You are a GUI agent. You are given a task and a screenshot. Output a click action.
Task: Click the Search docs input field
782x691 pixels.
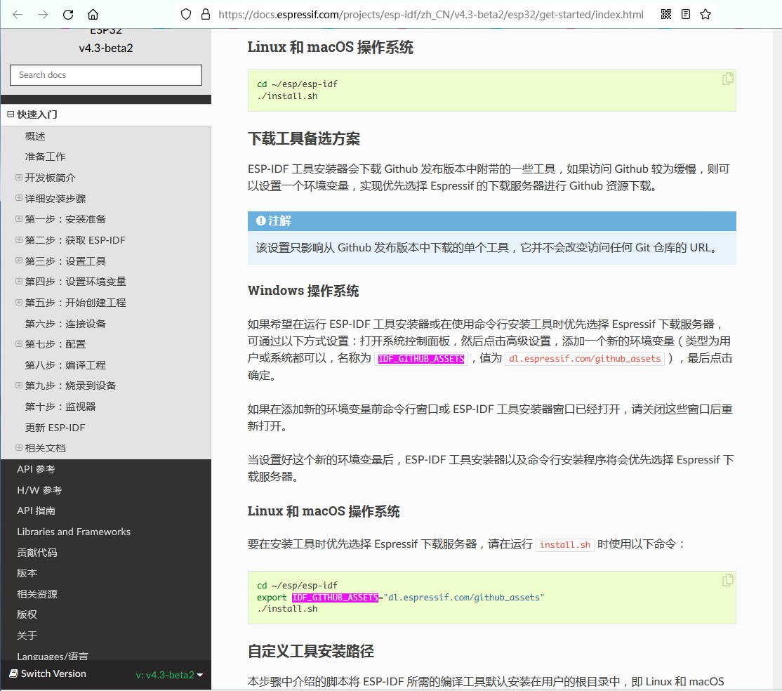(x=106, y=75)
